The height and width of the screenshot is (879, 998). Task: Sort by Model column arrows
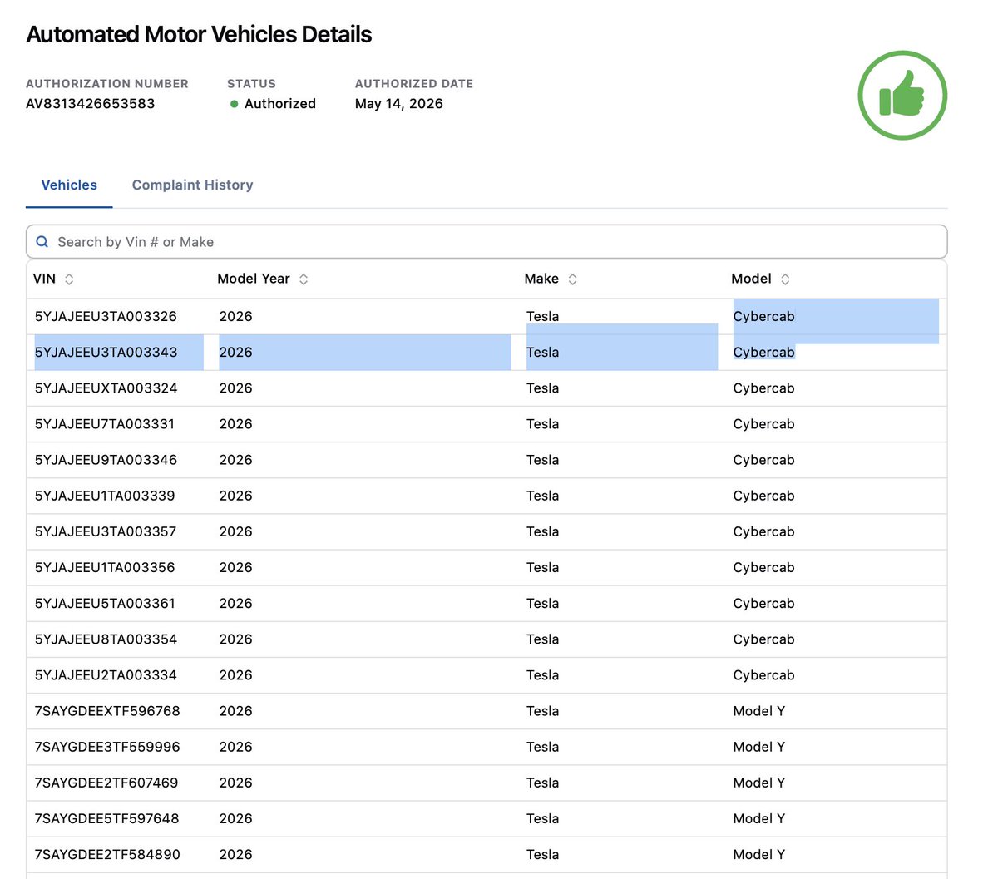785,279
